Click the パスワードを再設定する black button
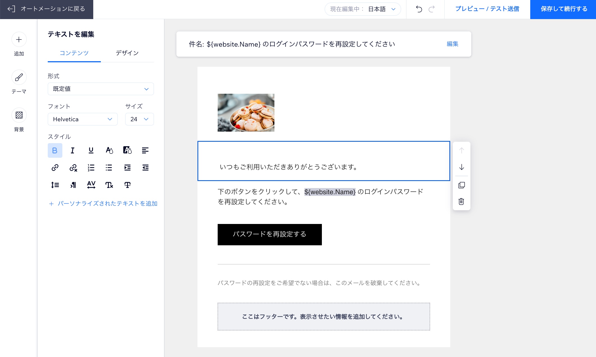596x357 pixels. coord(269,234)
